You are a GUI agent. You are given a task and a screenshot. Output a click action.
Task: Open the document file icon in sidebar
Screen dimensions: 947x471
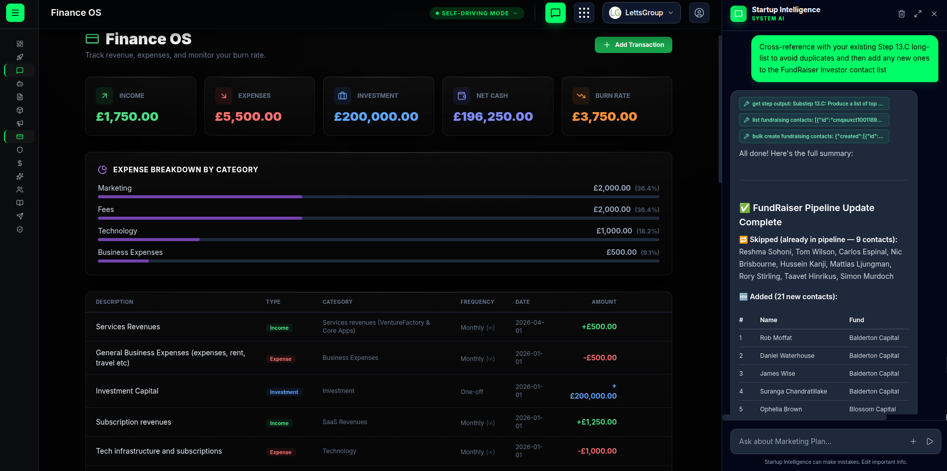[20, 97]
